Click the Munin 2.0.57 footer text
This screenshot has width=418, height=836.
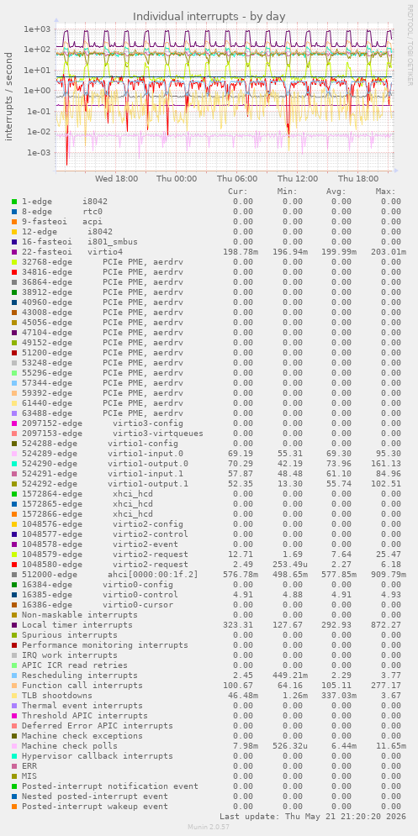pos(209,827)
